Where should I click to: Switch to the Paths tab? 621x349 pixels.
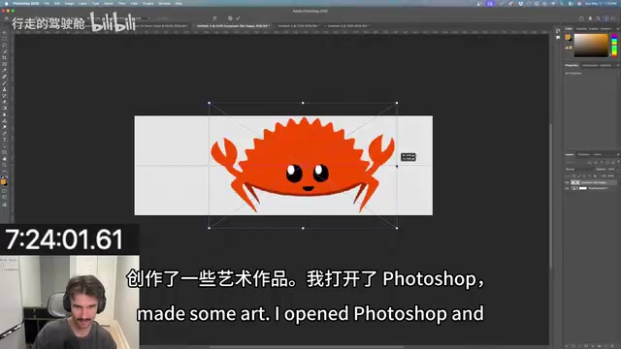click(x=598, y=154)
